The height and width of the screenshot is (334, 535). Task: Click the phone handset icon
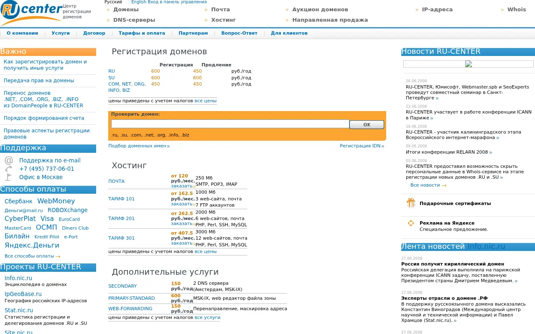point(9,169)
